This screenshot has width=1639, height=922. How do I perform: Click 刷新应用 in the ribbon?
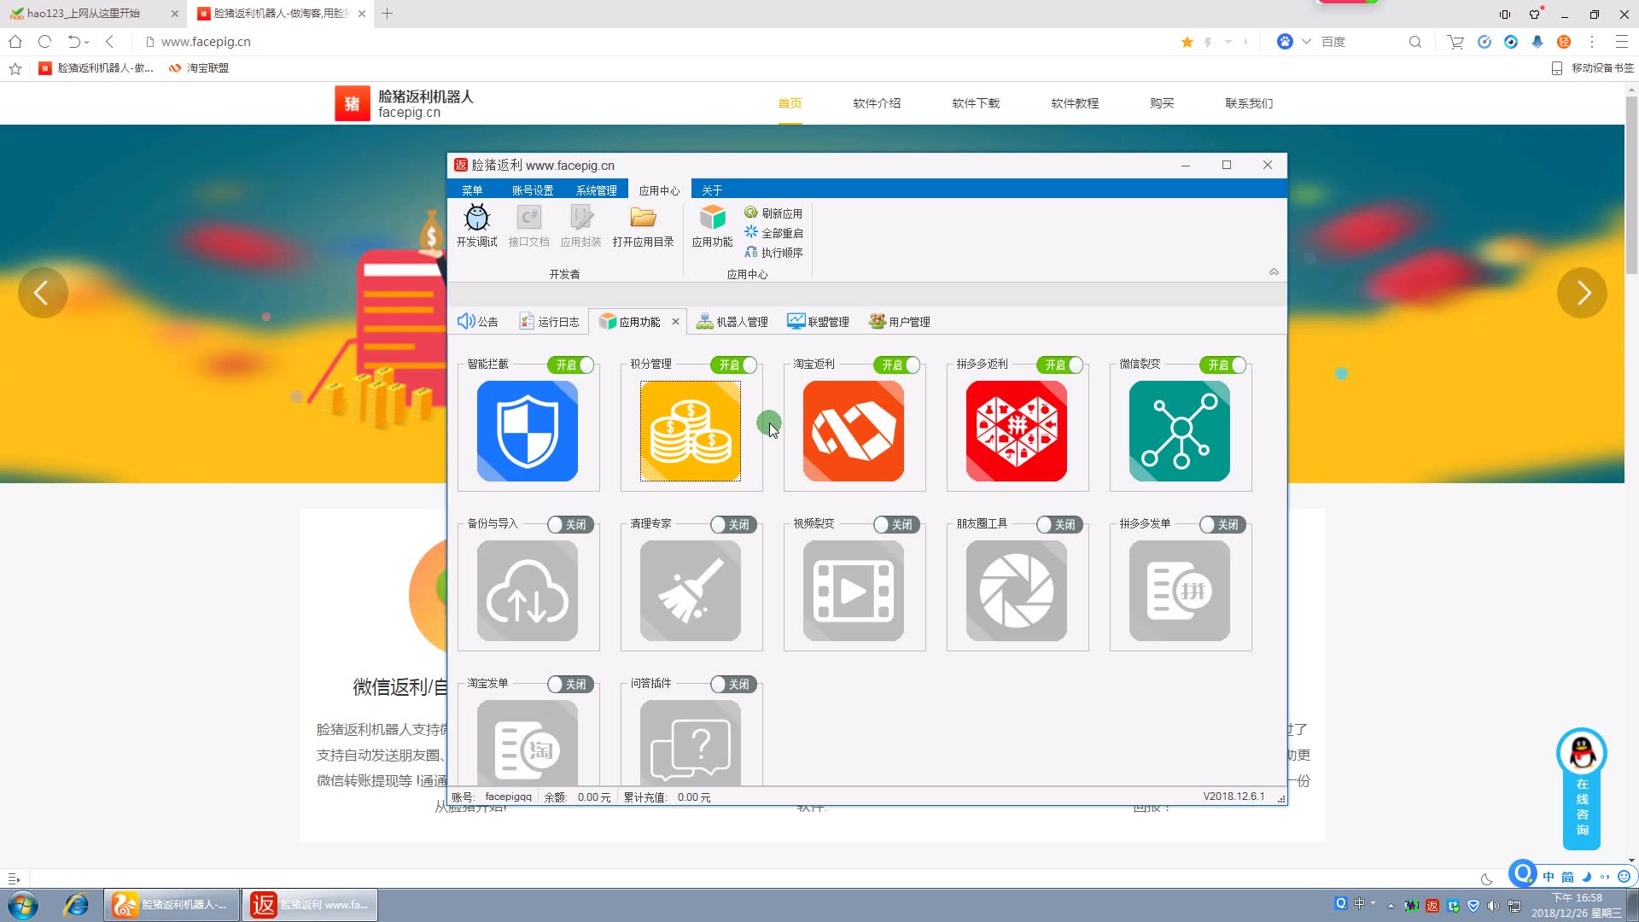click(773, 213)
